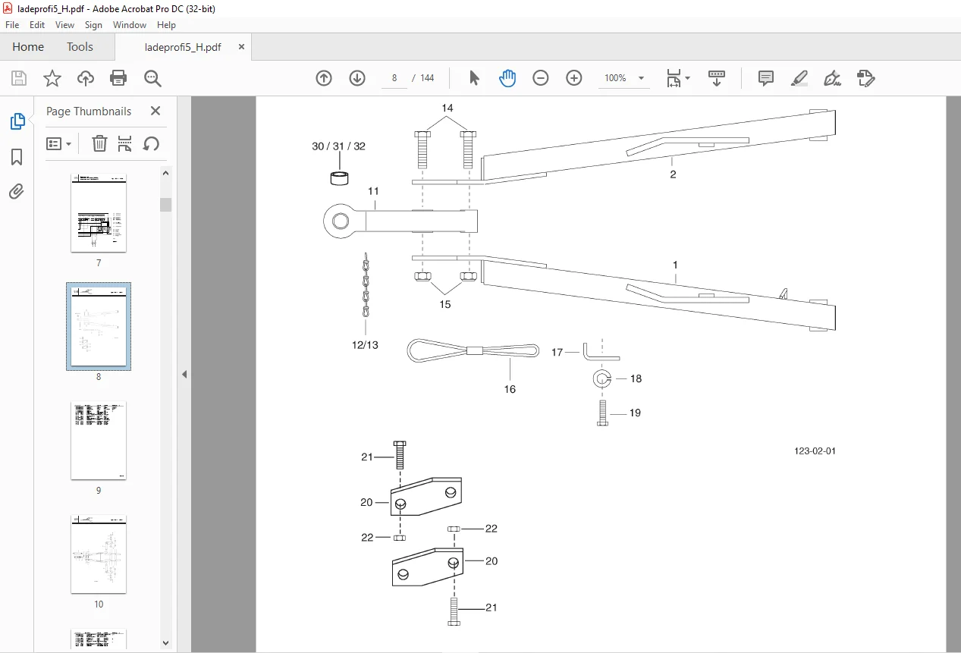Click the diagram label 123-02-01
The width and height of the screenshot is (961, 653).
(815, 451)
